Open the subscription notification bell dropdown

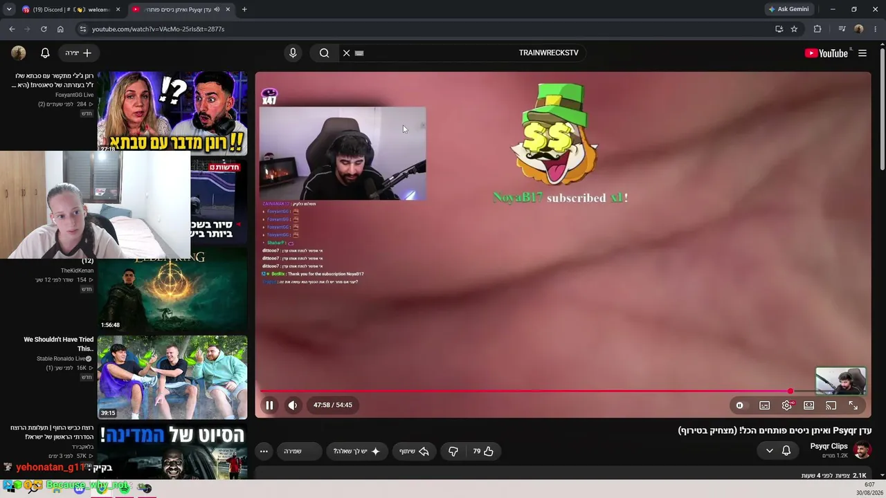[778, 451]
